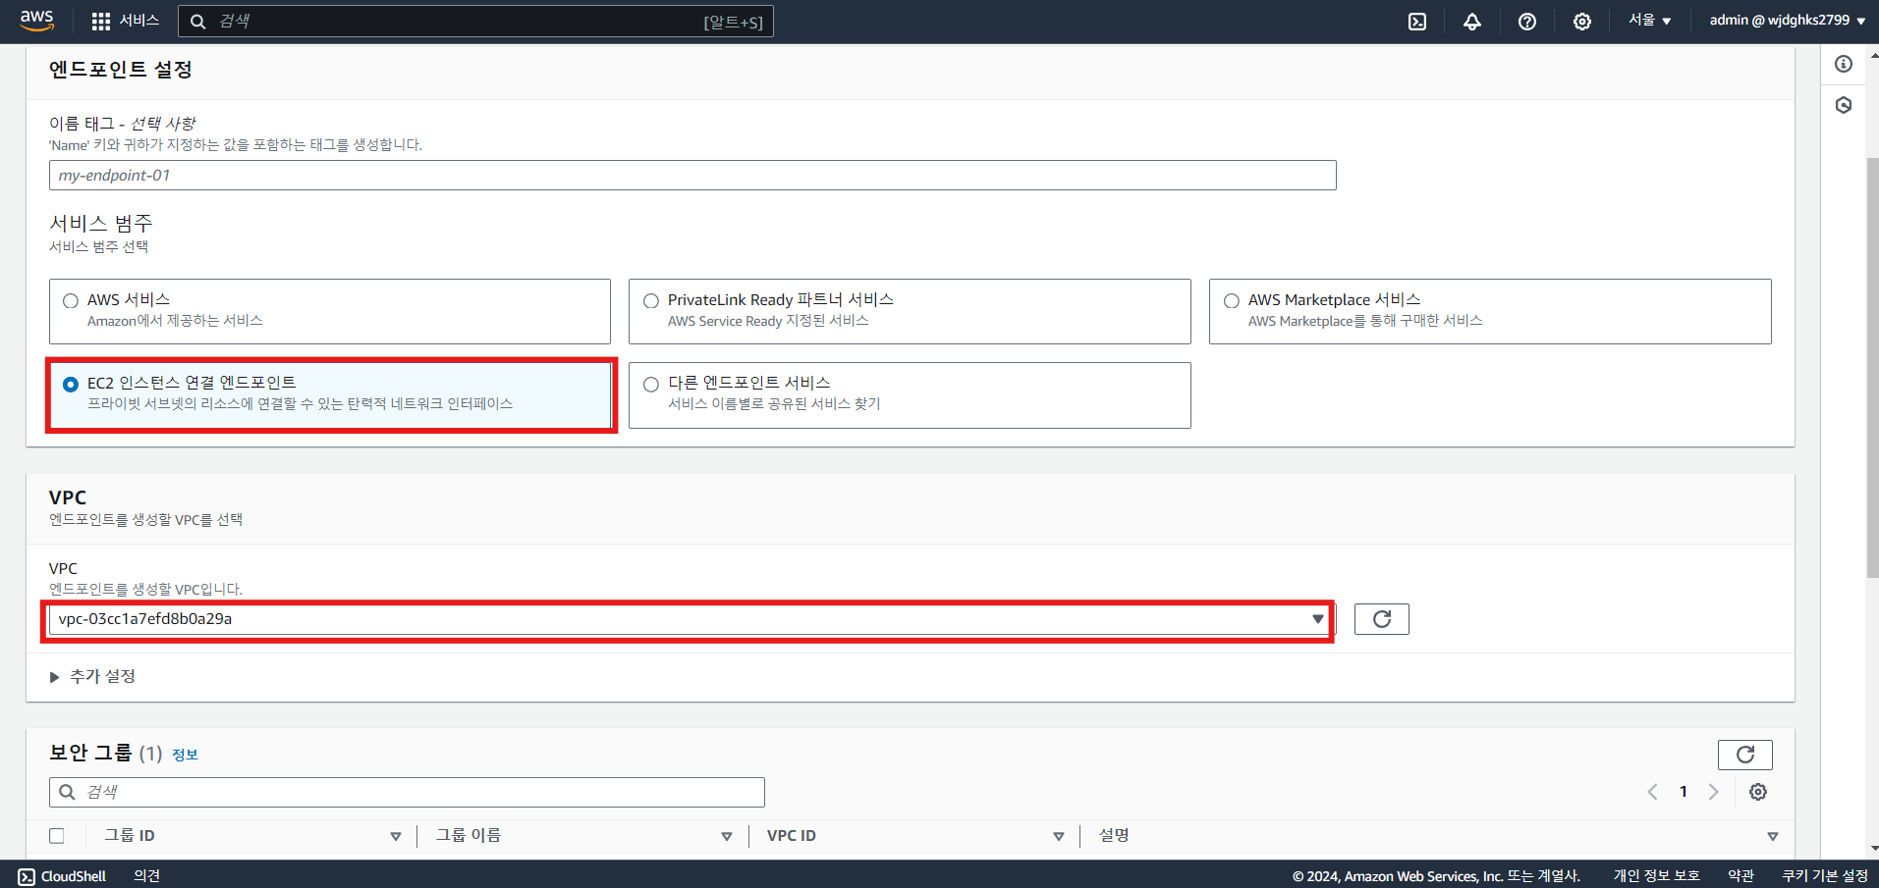Select PrivateLink Ready 파트너 서비스 option

(x=651, y=301)
